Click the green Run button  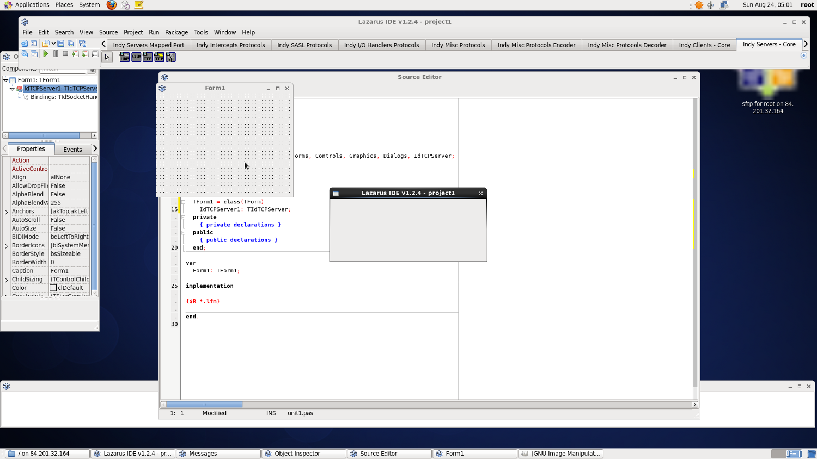coord(46,54)
